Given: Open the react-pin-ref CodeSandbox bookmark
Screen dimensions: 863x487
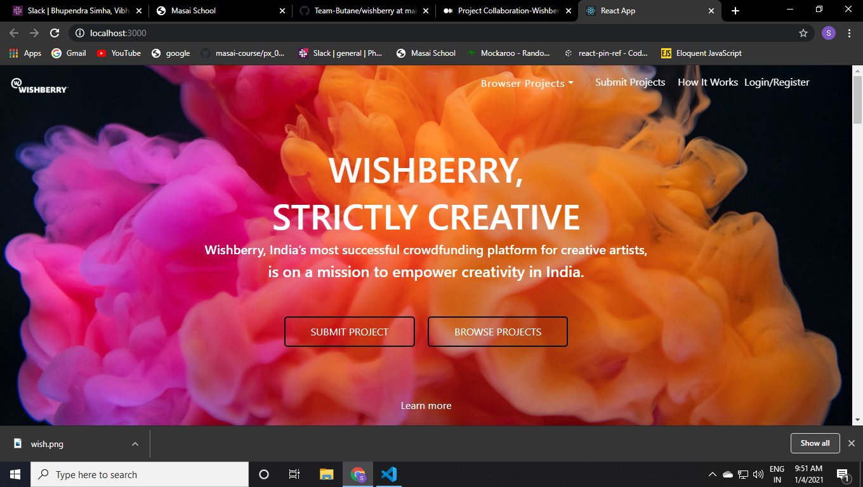Looking at the screenshot, I should tap(606, 53).
